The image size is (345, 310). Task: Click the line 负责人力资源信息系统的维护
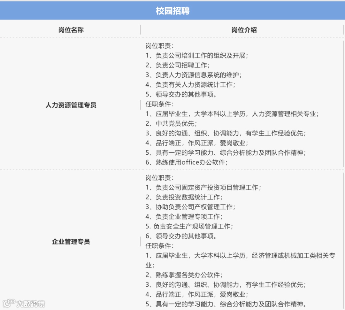coord(194,75)
